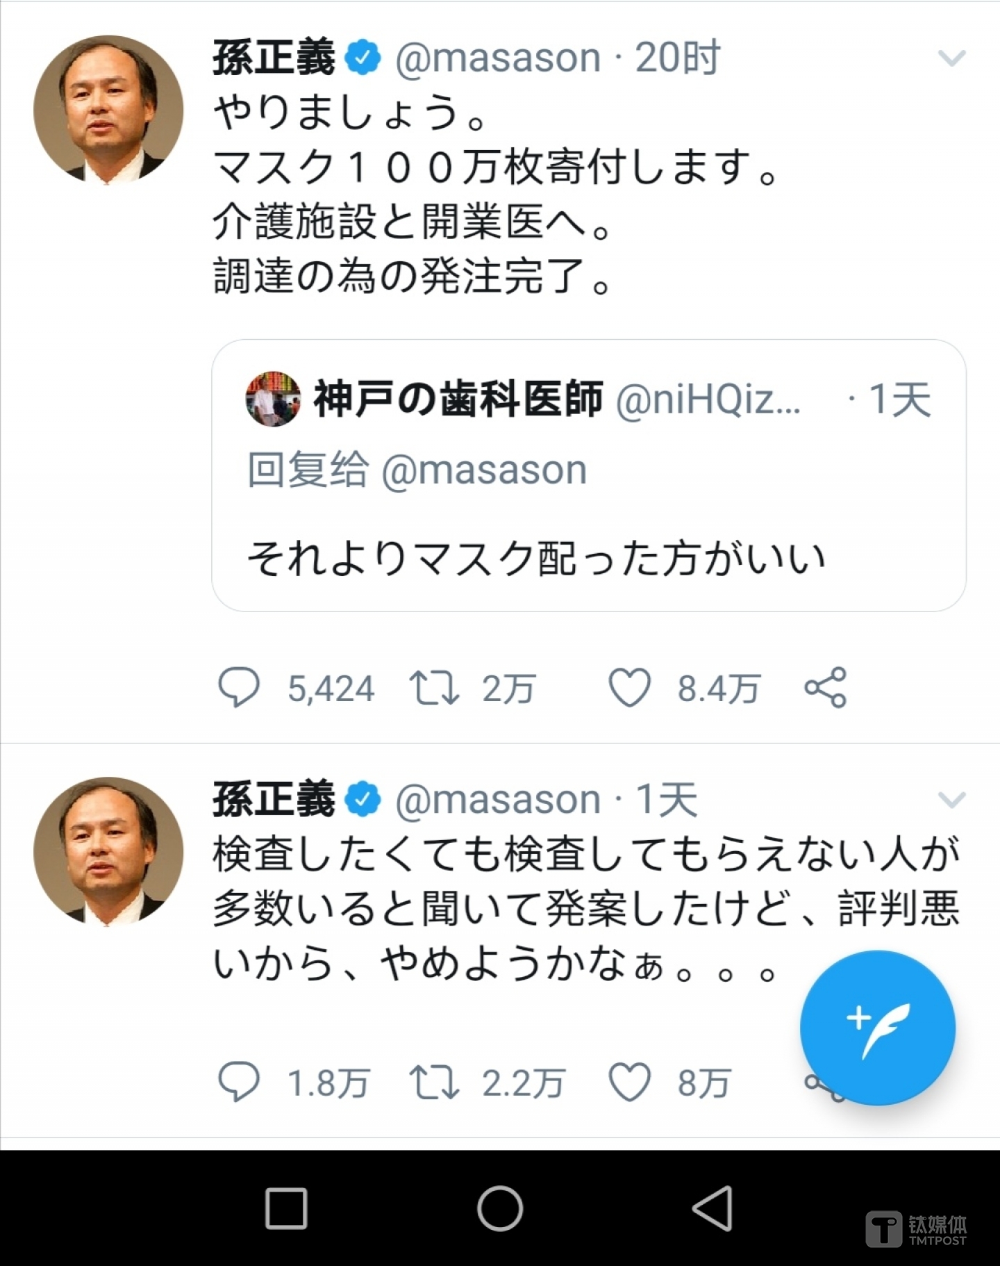
Task: Expand options chevron on the first tweet
Action: pos(951,58)
